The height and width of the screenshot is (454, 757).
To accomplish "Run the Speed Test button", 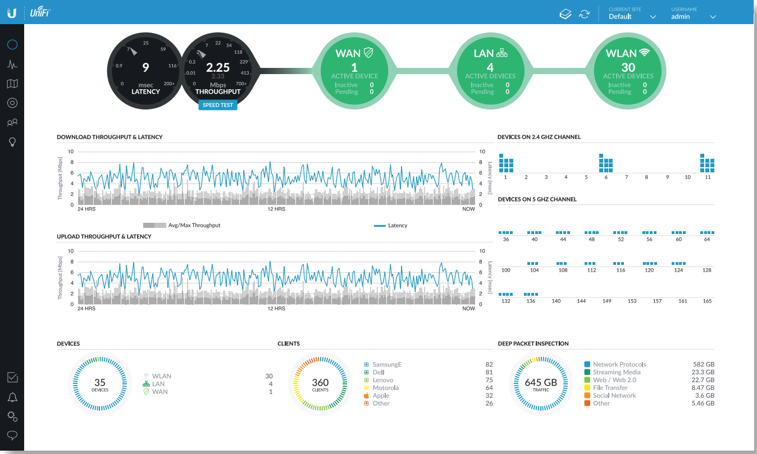I will (x=218, y=105).
